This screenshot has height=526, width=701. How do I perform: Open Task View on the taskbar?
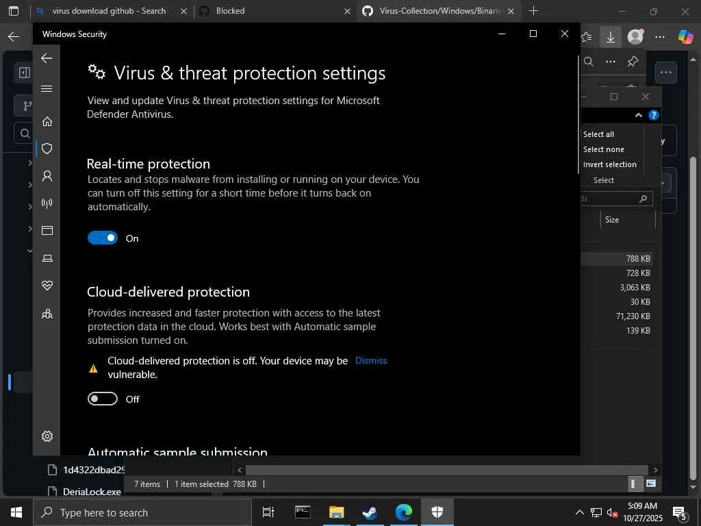point(268,512)
